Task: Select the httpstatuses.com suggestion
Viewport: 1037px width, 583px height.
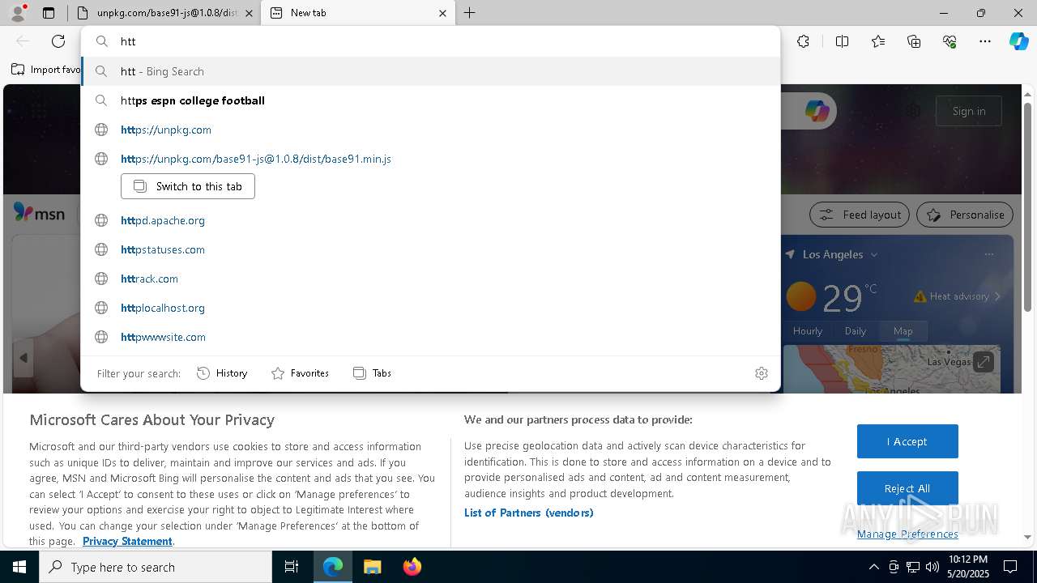Action: 430,249
